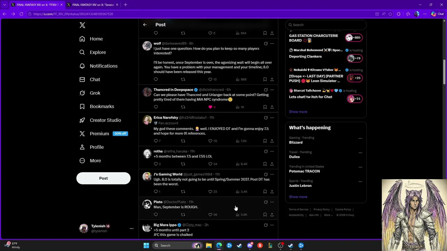Go back with the Post header arrow
The image size is (447, 251).
click(145, 25)
